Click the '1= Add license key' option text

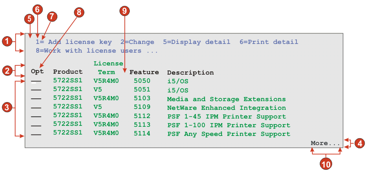tap(74, 42)
